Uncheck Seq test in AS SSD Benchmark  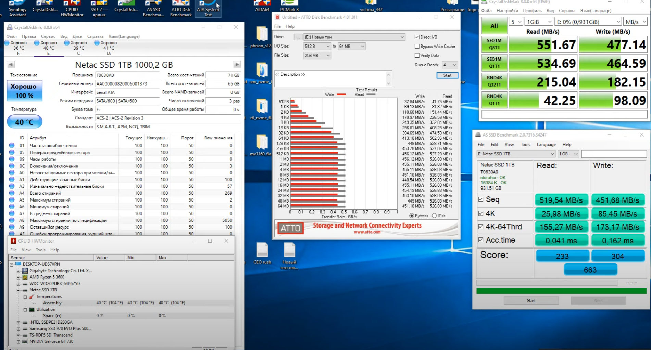coord(481,199)
